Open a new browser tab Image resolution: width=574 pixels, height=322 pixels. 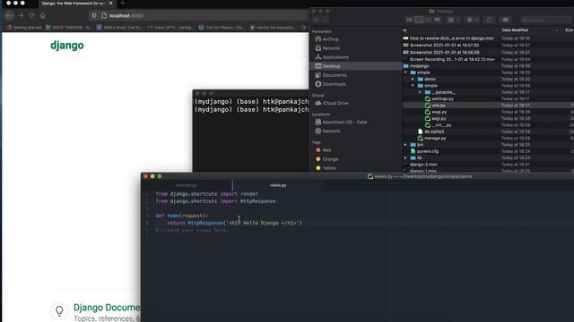123,4
